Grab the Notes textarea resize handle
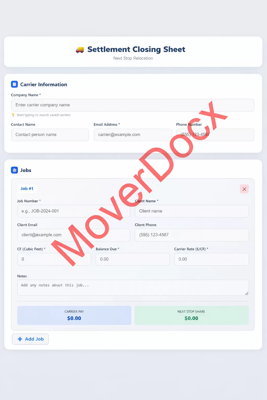Image resolution: width=267 pixels, height=400 pixels. (246, 293)
